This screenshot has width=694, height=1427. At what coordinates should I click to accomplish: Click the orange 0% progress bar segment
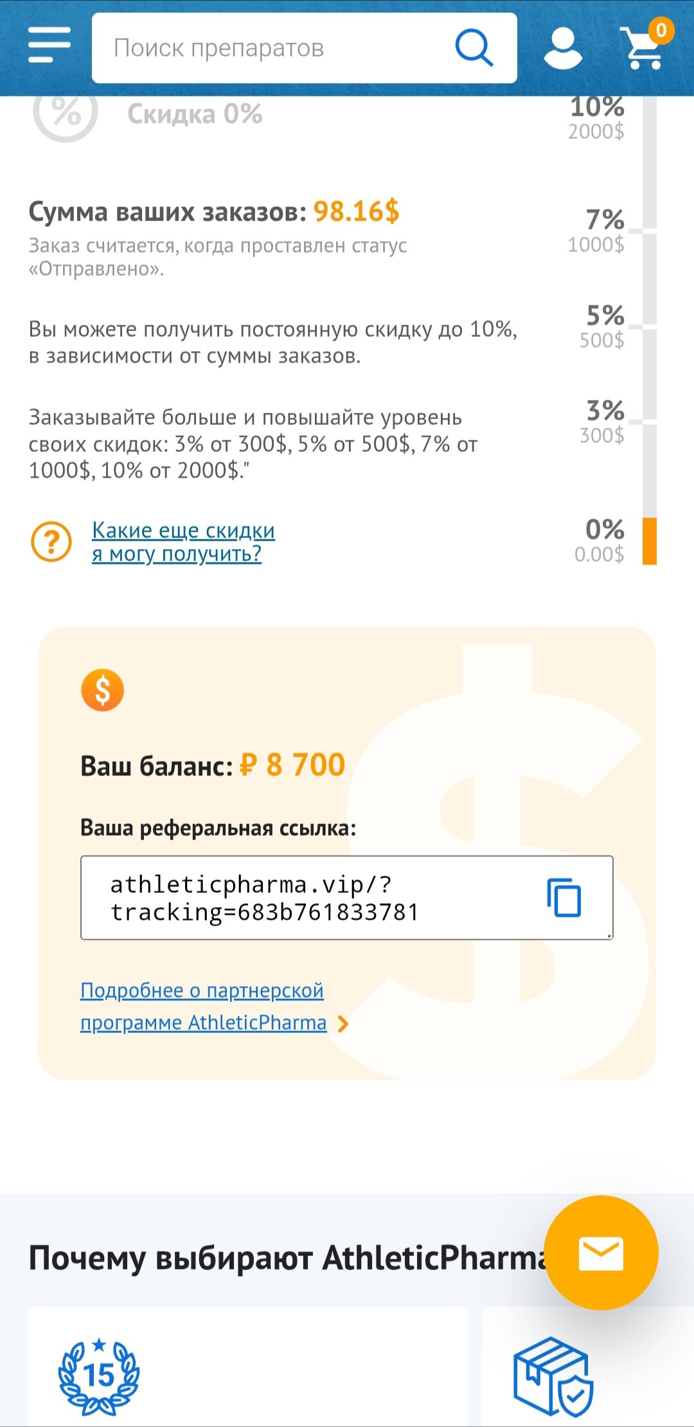point(650,541)
